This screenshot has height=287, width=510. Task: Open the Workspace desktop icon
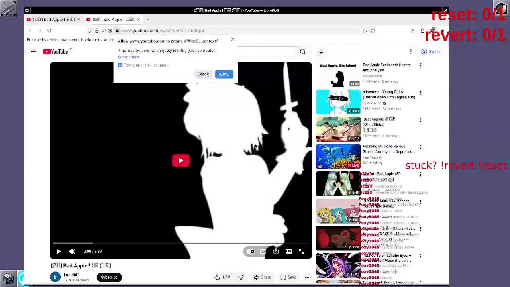coord(8,8)
